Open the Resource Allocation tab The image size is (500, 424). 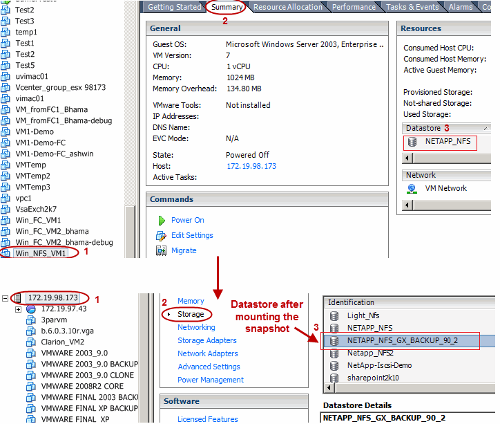coord(287,7)
